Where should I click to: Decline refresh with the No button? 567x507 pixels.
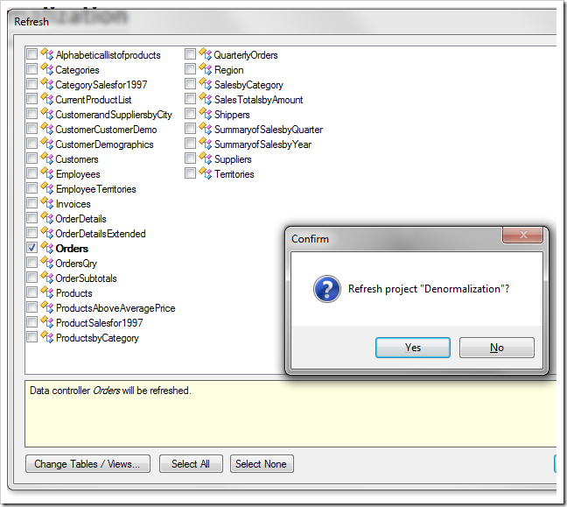point(496,348)
